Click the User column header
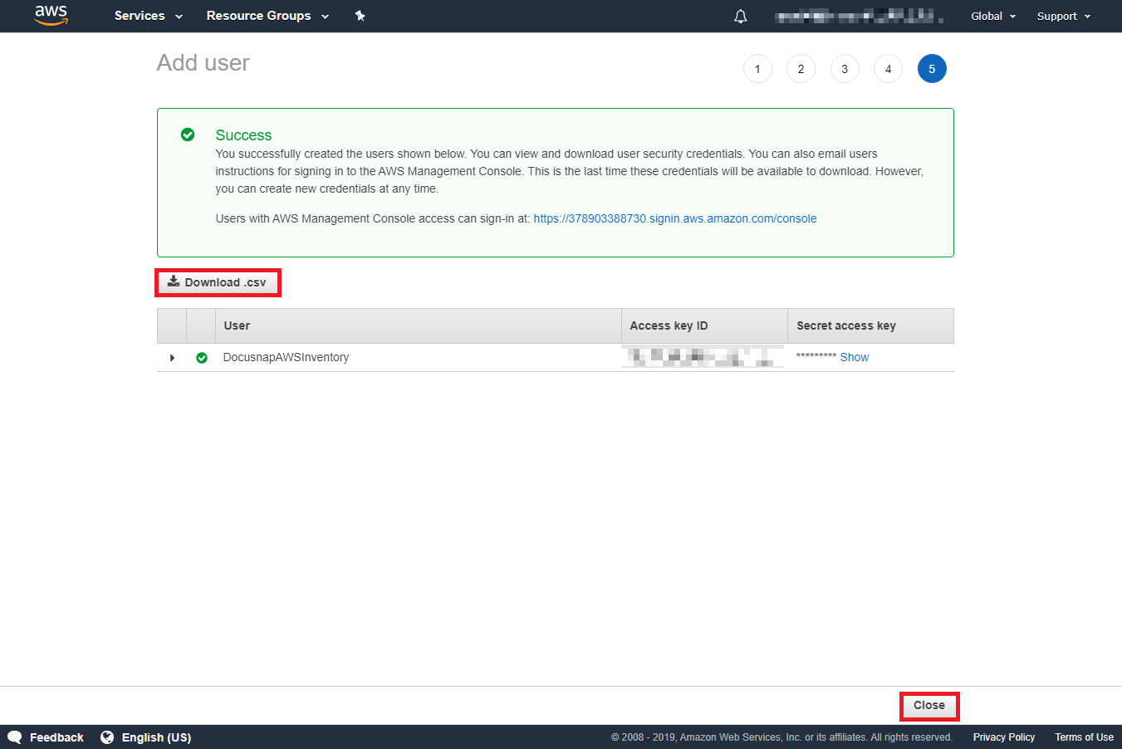Screen dimensions: 1122x749 click(x=419, y=326)
